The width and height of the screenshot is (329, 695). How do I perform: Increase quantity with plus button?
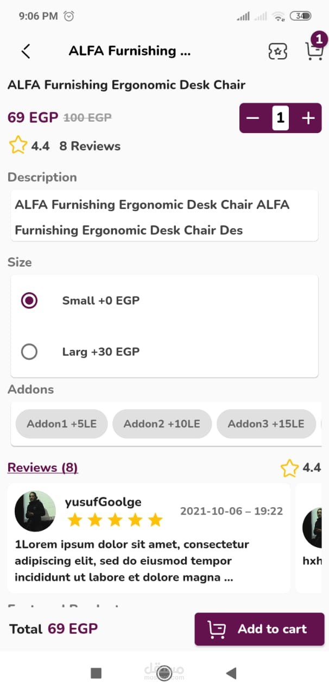pyautogui.click(x=308, y=118)
